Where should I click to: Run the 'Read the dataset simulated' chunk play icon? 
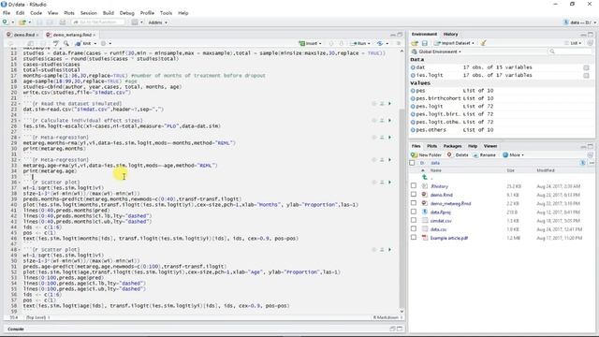pos(389,104)
